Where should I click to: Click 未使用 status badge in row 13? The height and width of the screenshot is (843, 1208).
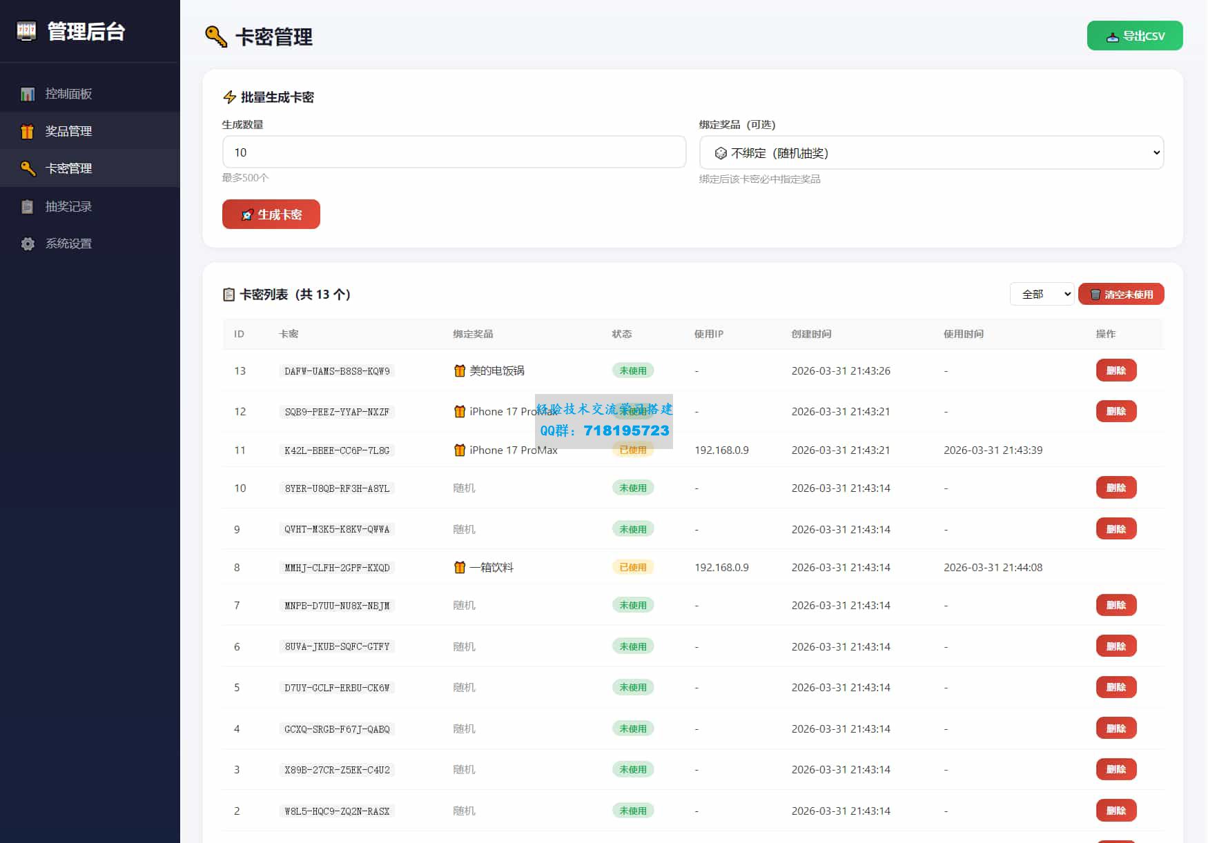click(x=633, y=370)
